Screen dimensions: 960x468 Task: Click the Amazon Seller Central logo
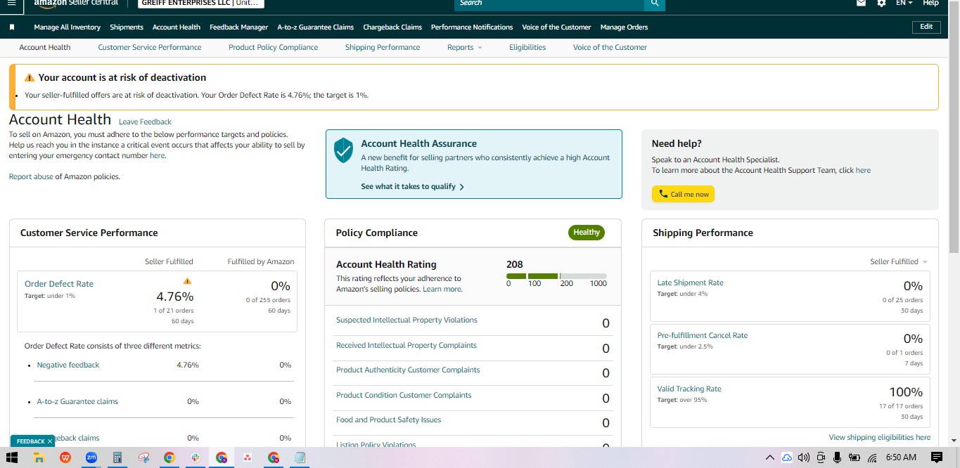tap(76, 4)
